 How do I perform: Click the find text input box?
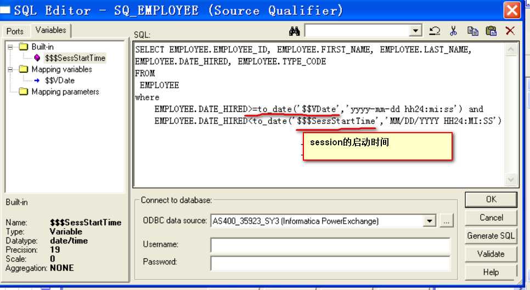358,31
